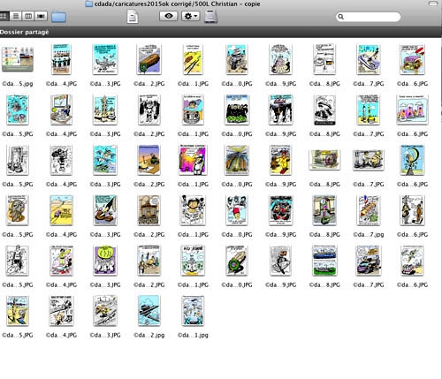Open Quick Look with the eye button
The height and width of the screenshot is (379, 442).
[169, 16]
